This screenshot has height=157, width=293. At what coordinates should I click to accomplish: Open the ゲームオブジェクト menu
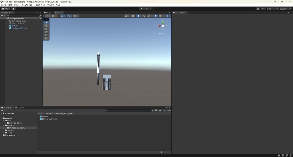(27, 5)
